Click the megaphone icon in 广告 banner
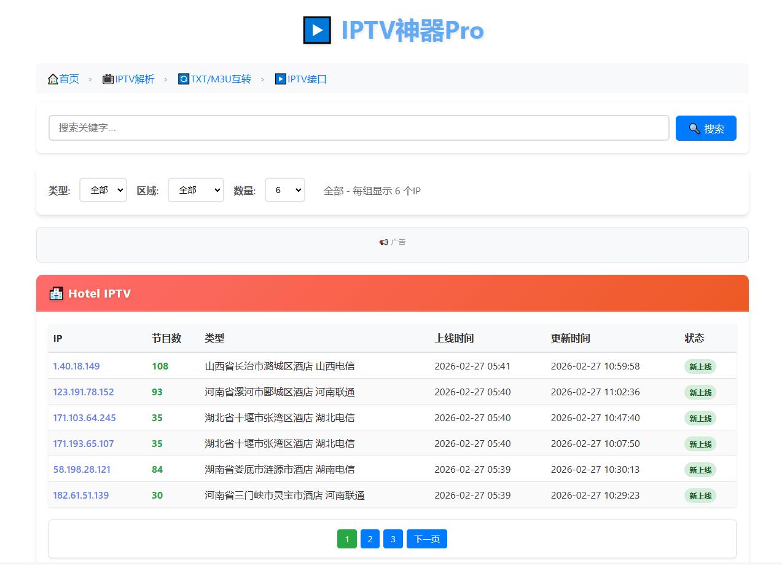This screenshot has height=565, width=782. point(383,242)
